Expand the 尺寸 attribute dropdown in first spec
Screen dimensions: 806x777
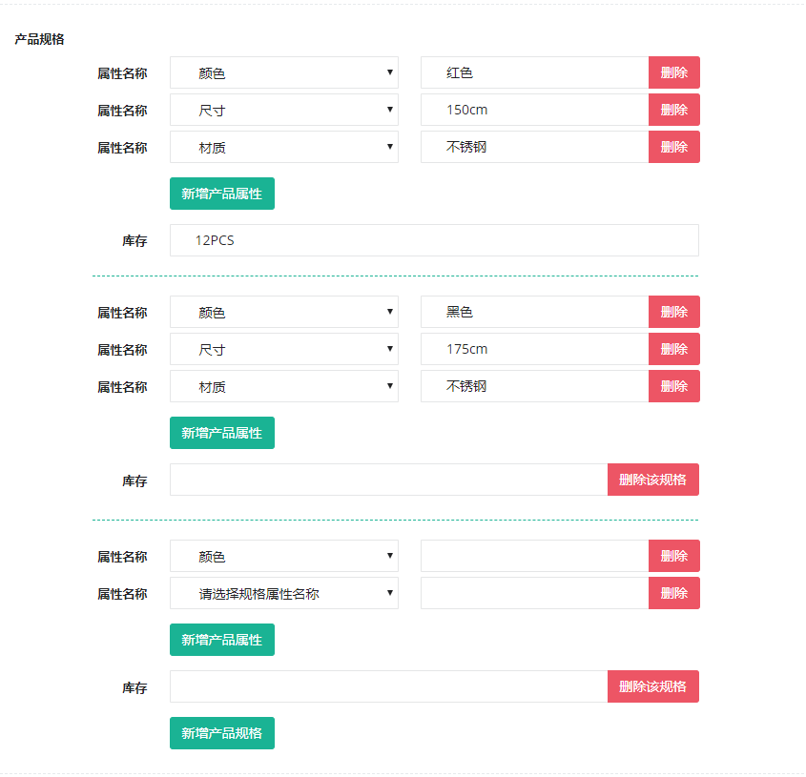click(x=283, y=110)
